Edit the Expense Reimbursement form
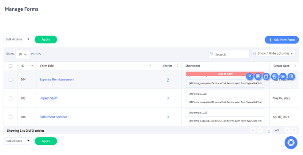The width and height of the screenshot is (303, 155). tap(250, 76)
